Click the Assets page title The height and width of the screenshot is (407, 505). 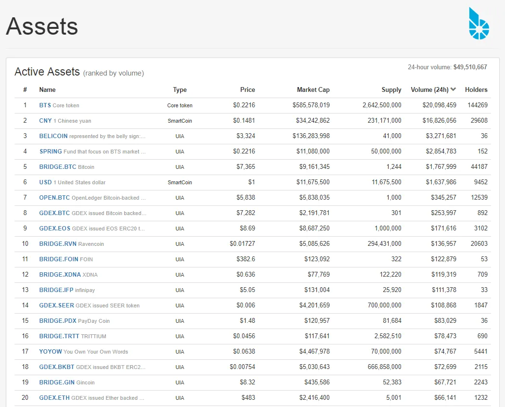[x=42, y=26]
